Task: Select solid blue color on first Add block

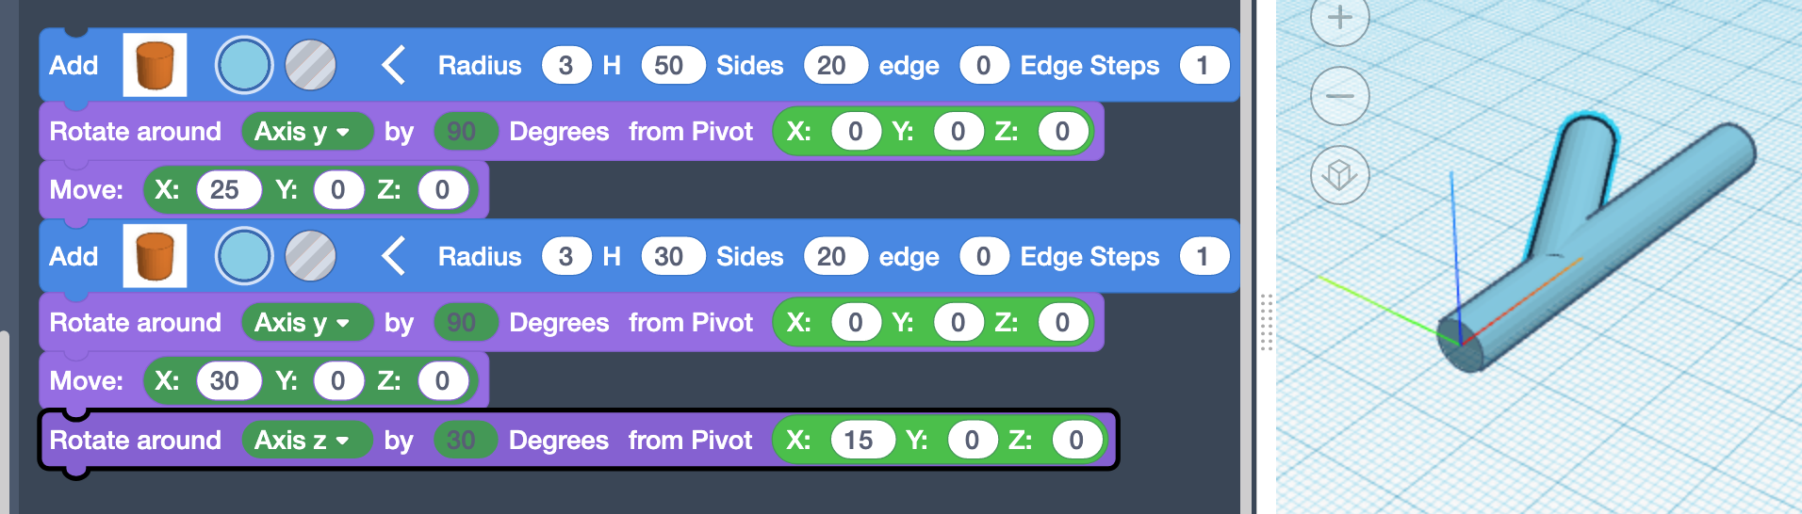Action: coord(244,65)
